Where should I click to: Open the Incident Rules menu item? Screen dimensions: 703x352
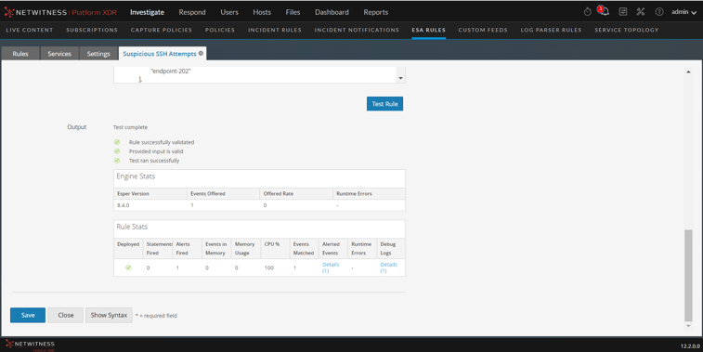(x=274, y=30)
